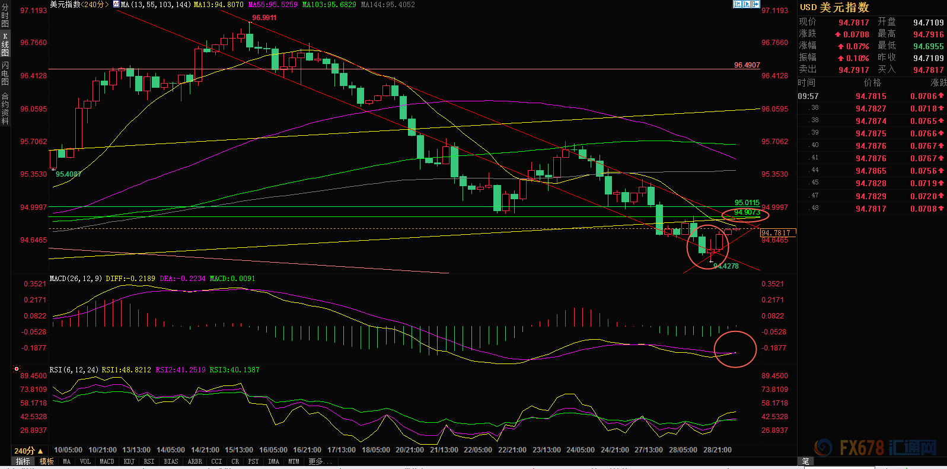Switch indicator to RSI
Viewport: 947px width, 469px height.
click(x=149, y=461)
